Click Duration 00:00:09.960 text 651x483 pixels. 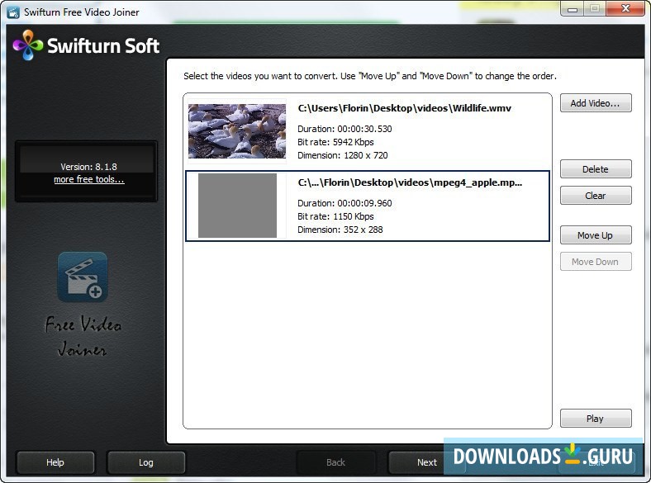pos(345,203)
